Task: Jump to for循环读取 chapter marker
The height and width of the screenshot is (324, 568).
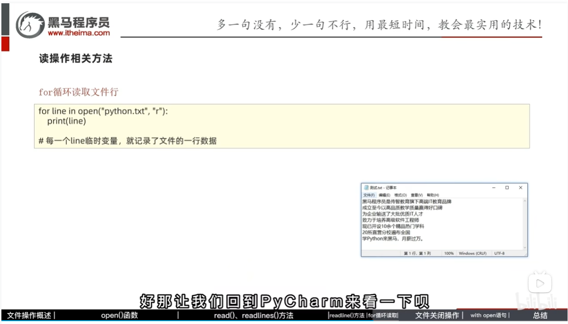Action: (x=383, y=316)
